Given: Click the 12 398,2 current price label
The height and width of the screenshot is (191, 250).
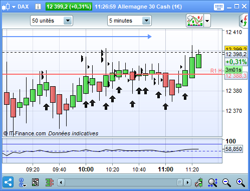Looking at the screenshot, I should [236, 54].
